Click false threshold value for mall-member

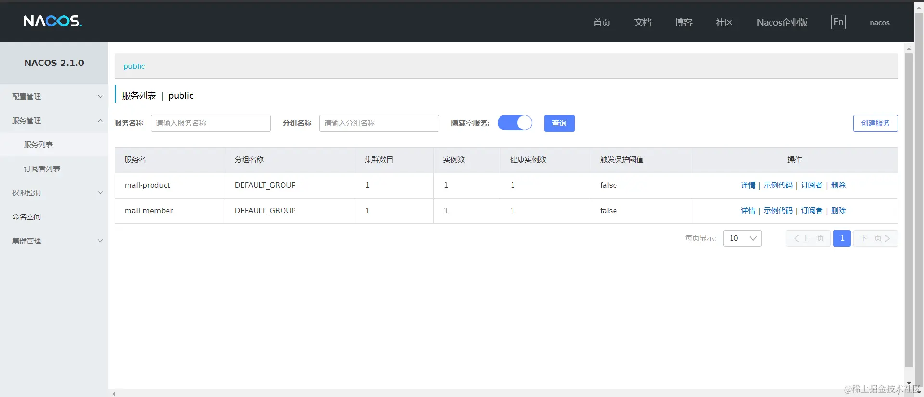[608, 211]
